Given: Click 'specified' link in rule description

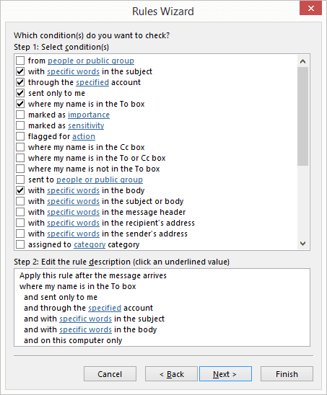Looking at the screenshot, I should pyautogui.click(x=105, y=308).
